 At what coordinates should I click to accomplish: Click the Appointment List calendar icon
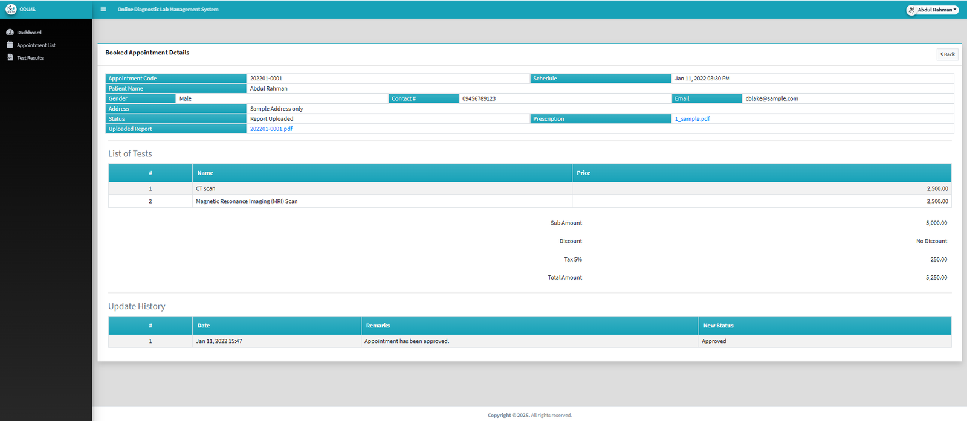tap(10, 45)
